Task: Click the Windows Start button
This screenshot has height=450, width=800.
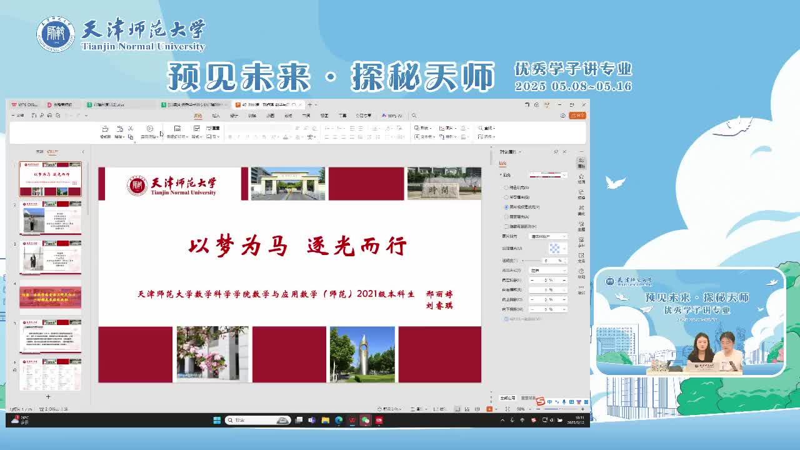Action: click(217, 420)
